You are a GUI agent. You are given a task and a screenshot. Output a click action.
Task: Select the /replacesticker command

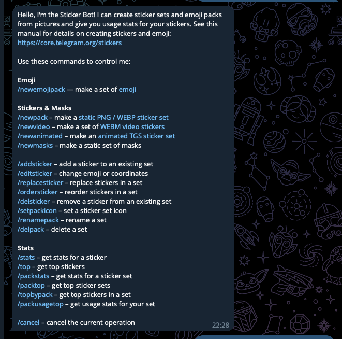[x=40, y=183]
